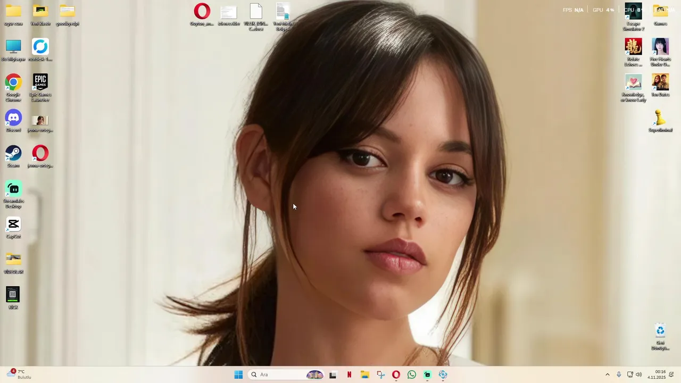Click the microphone tray icon

click(619, 374)
